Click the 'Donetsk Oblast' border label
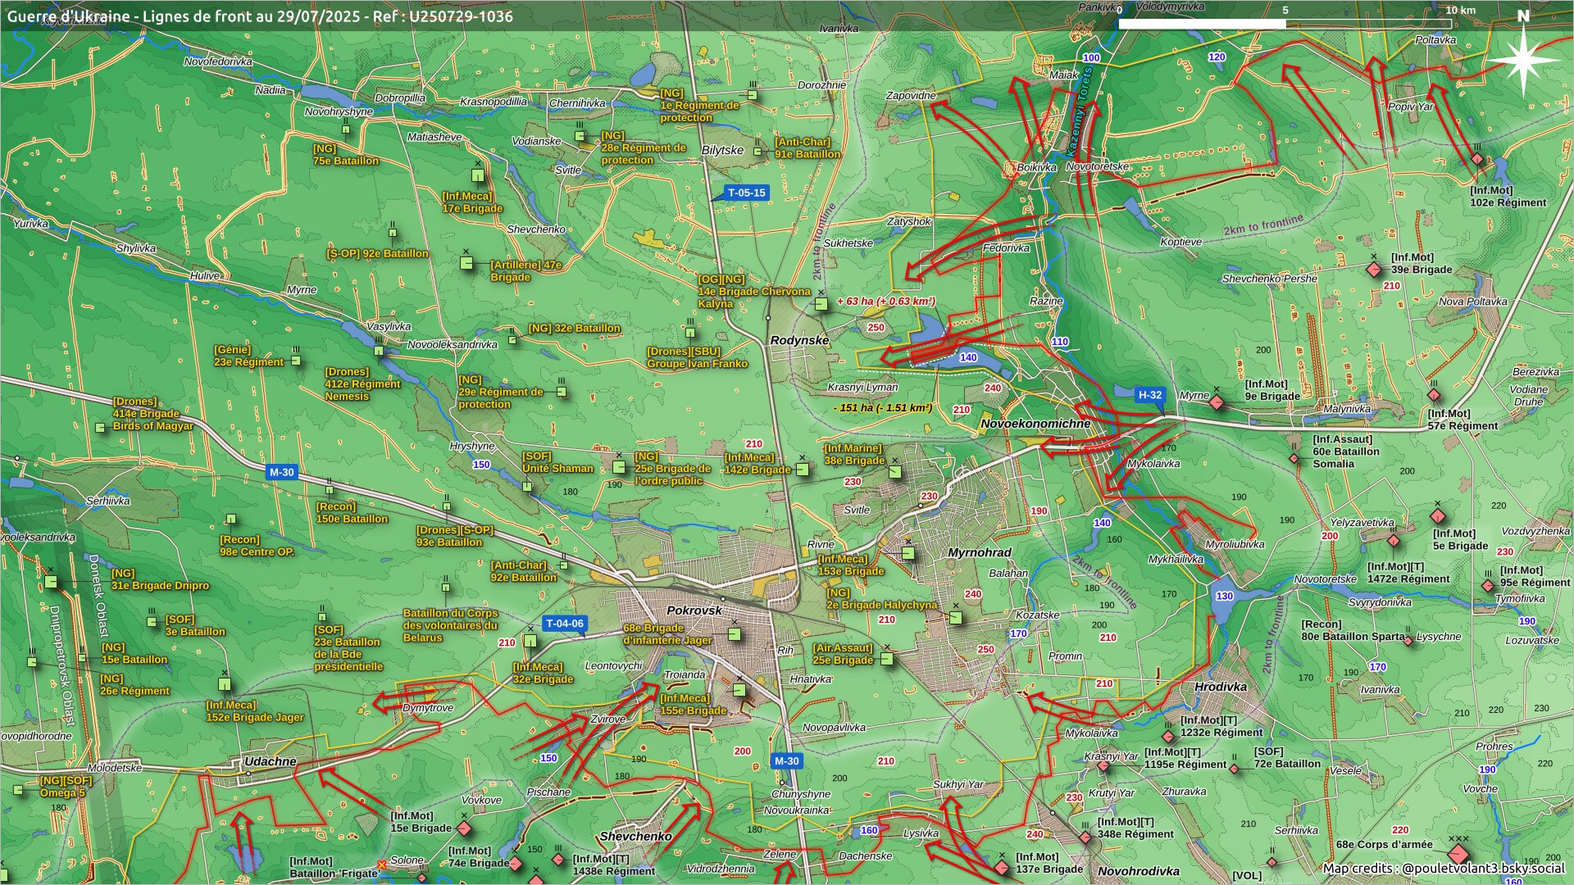The height and width of the screenshot is (885, 1574). (x=98, y=596)
